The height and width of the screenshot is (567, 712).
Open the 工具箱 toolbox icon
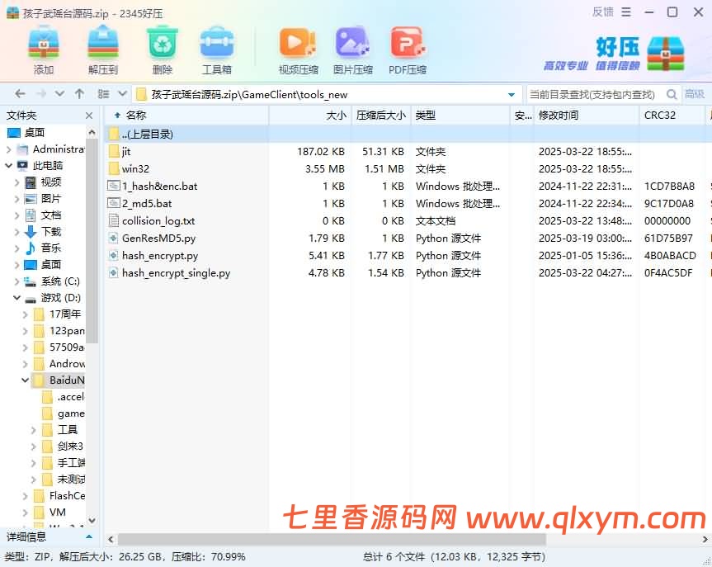click(x=217, y=45)
